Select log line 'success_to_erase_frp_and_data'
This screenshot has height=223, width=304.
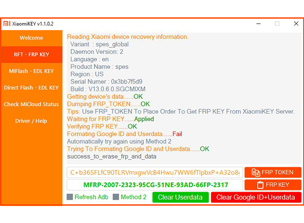click(x=112, y=156)
